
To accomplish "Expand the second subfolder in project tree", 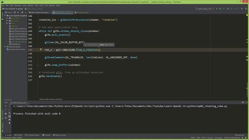I will tap(7, 21).
